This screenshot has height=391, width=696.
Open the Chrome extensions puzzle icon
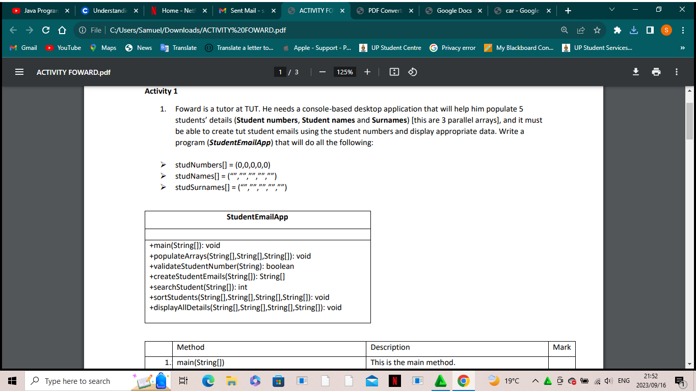[617, 30]
